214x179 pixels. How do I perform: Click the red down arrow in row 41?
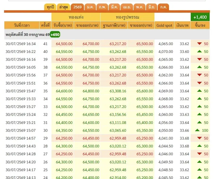199,43
